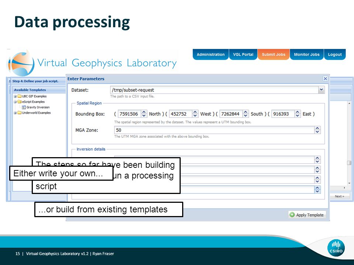Close the Enter Parameters dialog

click(325, 79)
